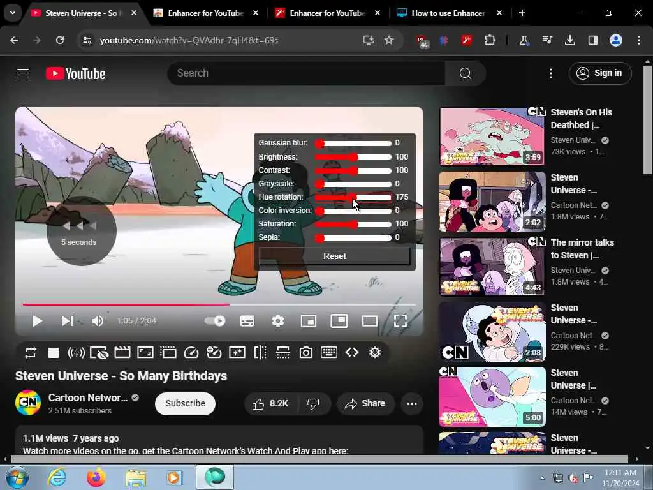Switch to the second Enhancer for YouTube tab
The height and width of the screenshot is (490, 653).
coord(328,13)
